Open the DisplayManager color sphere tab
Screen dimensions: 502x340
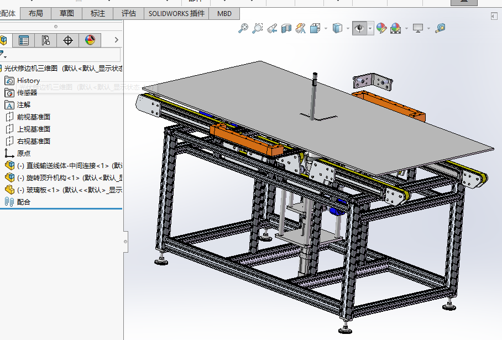point(90,40)
